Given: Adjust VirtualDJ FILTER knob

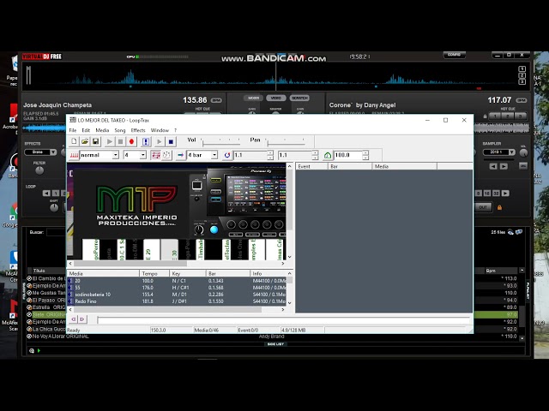Looking at the screenshot, I should point(39,170).
